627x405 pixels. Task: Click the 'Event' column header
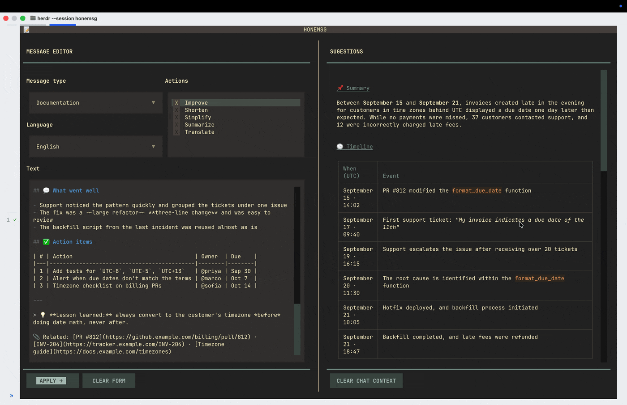pos(391,176)
